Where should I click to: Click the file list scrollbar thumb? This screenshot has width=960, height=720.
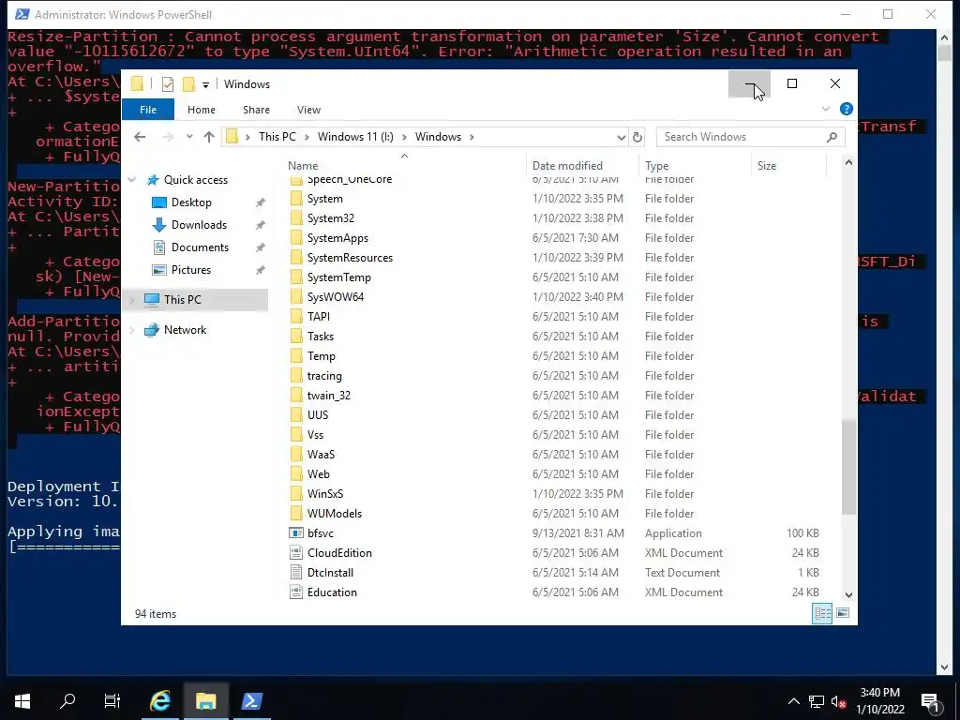(848, 467)
